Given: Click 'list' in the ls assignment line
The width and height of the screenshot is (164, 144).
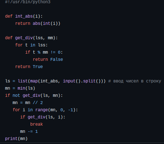Looking at the screenshot, I should 23,81.
